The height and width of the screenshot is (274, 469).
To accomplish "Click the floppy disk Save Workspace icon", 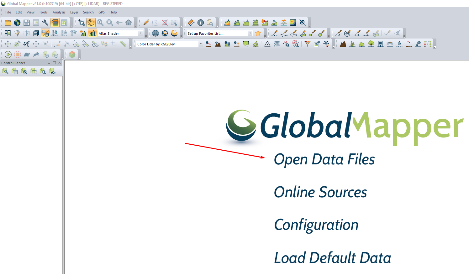I will [27, 23].
